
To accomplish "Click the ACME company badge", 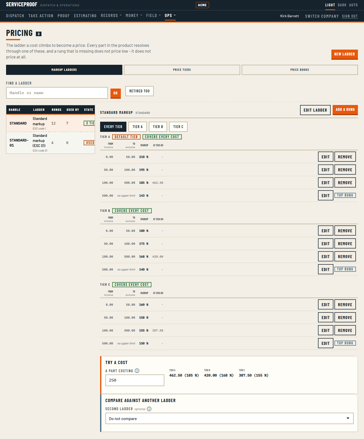I will 202,5.
